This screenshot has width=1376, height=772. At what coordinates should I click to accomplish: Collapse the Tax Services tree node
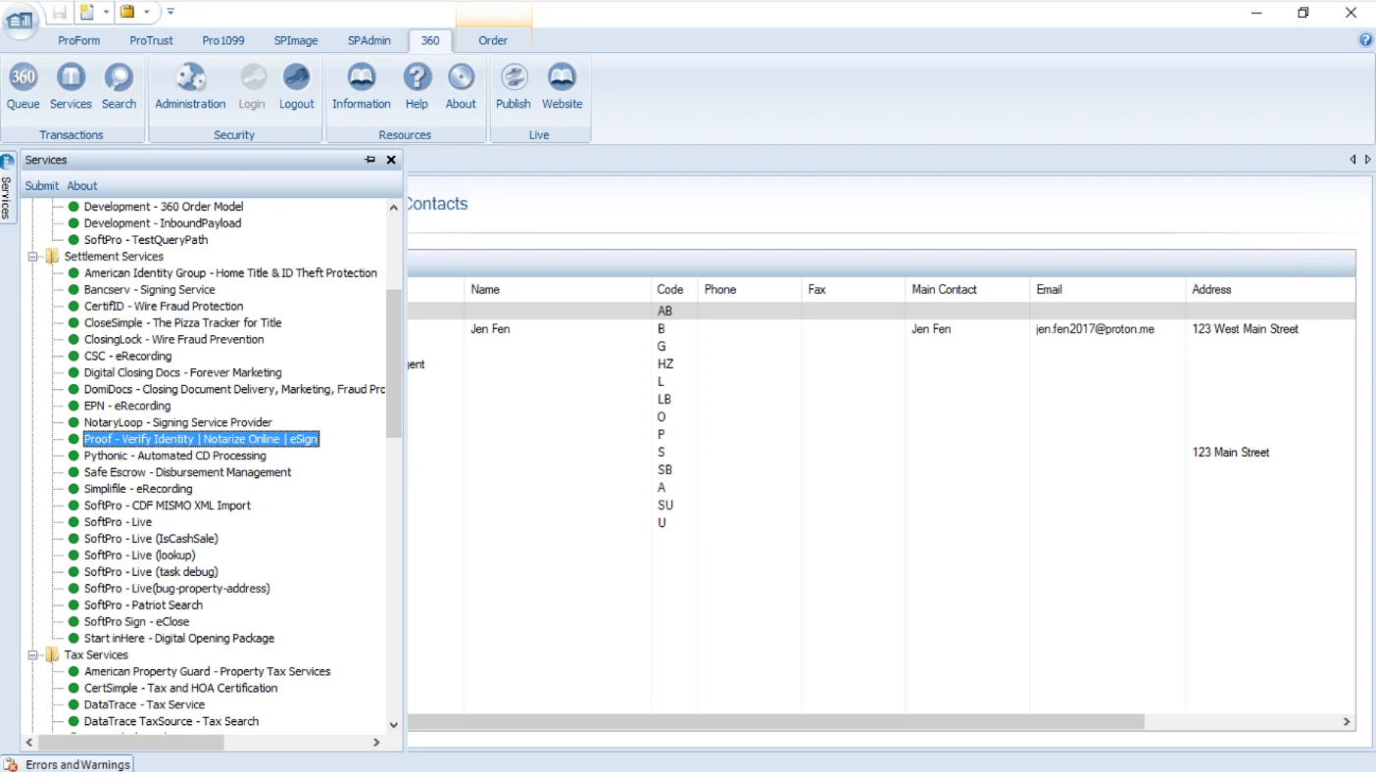point(32,655)
